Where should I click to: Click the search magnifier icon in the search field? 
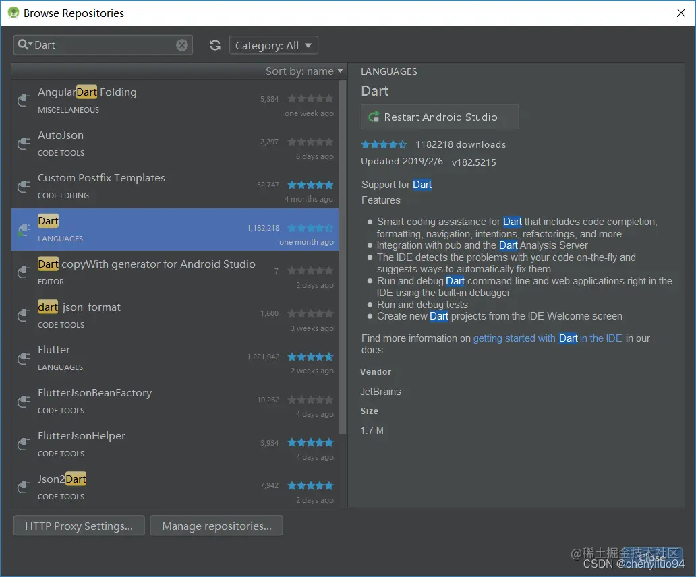point(24,44)
